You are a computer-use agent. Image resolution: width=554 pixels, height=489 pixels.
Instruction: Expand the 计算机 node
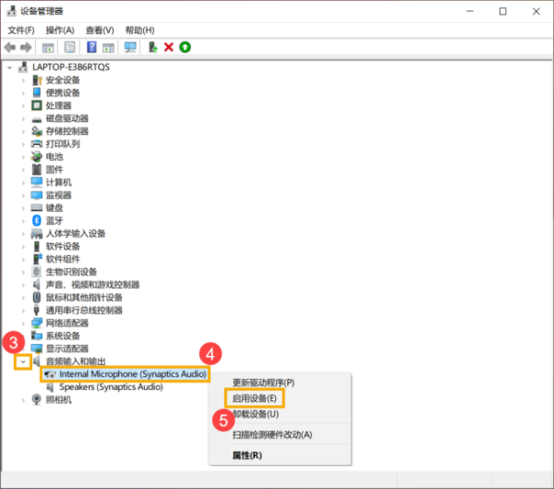pyautogui.click(x=23, y=182)
